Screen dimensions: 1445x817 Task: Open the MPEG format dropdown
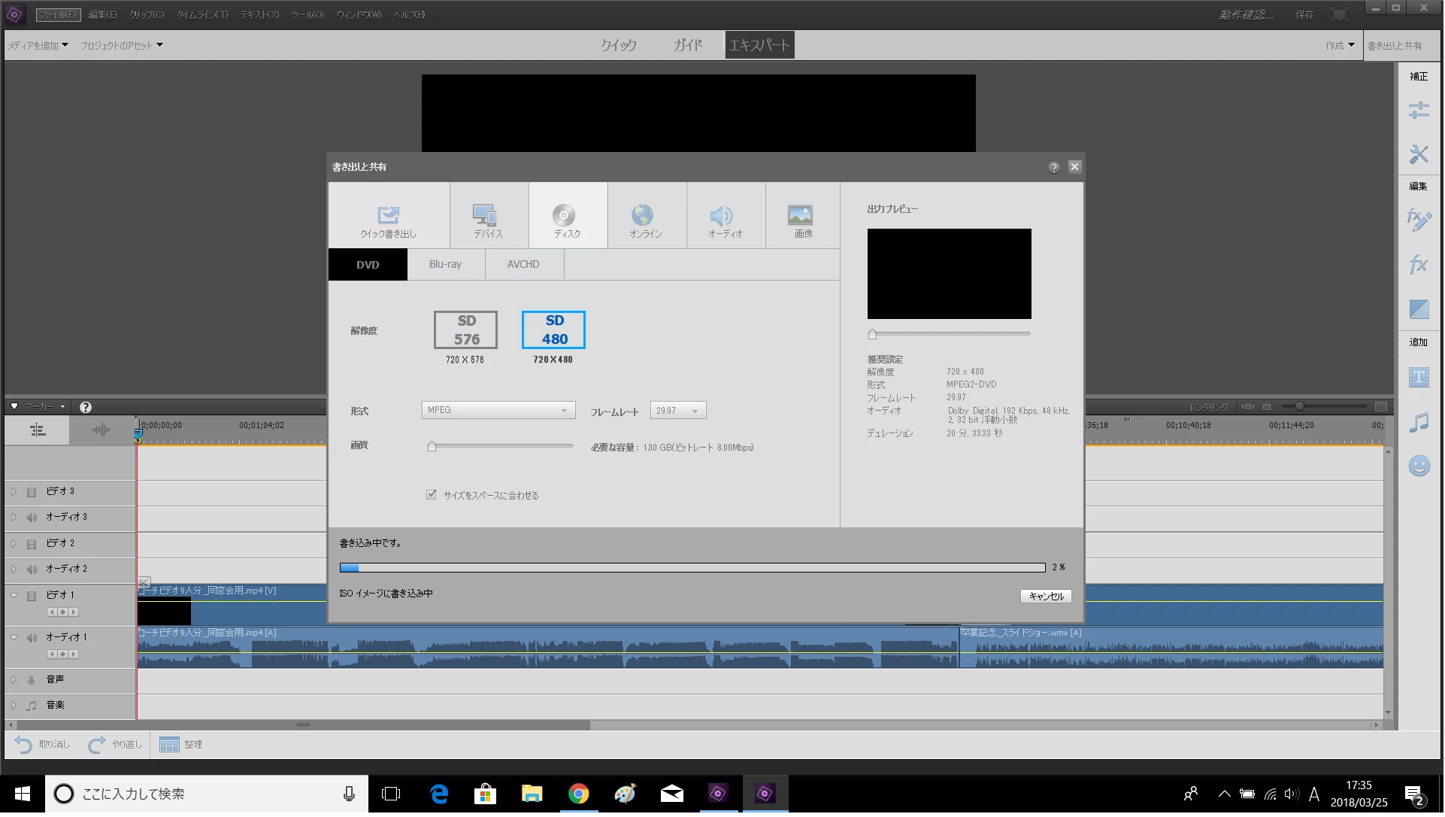click(x=498, y=411)
